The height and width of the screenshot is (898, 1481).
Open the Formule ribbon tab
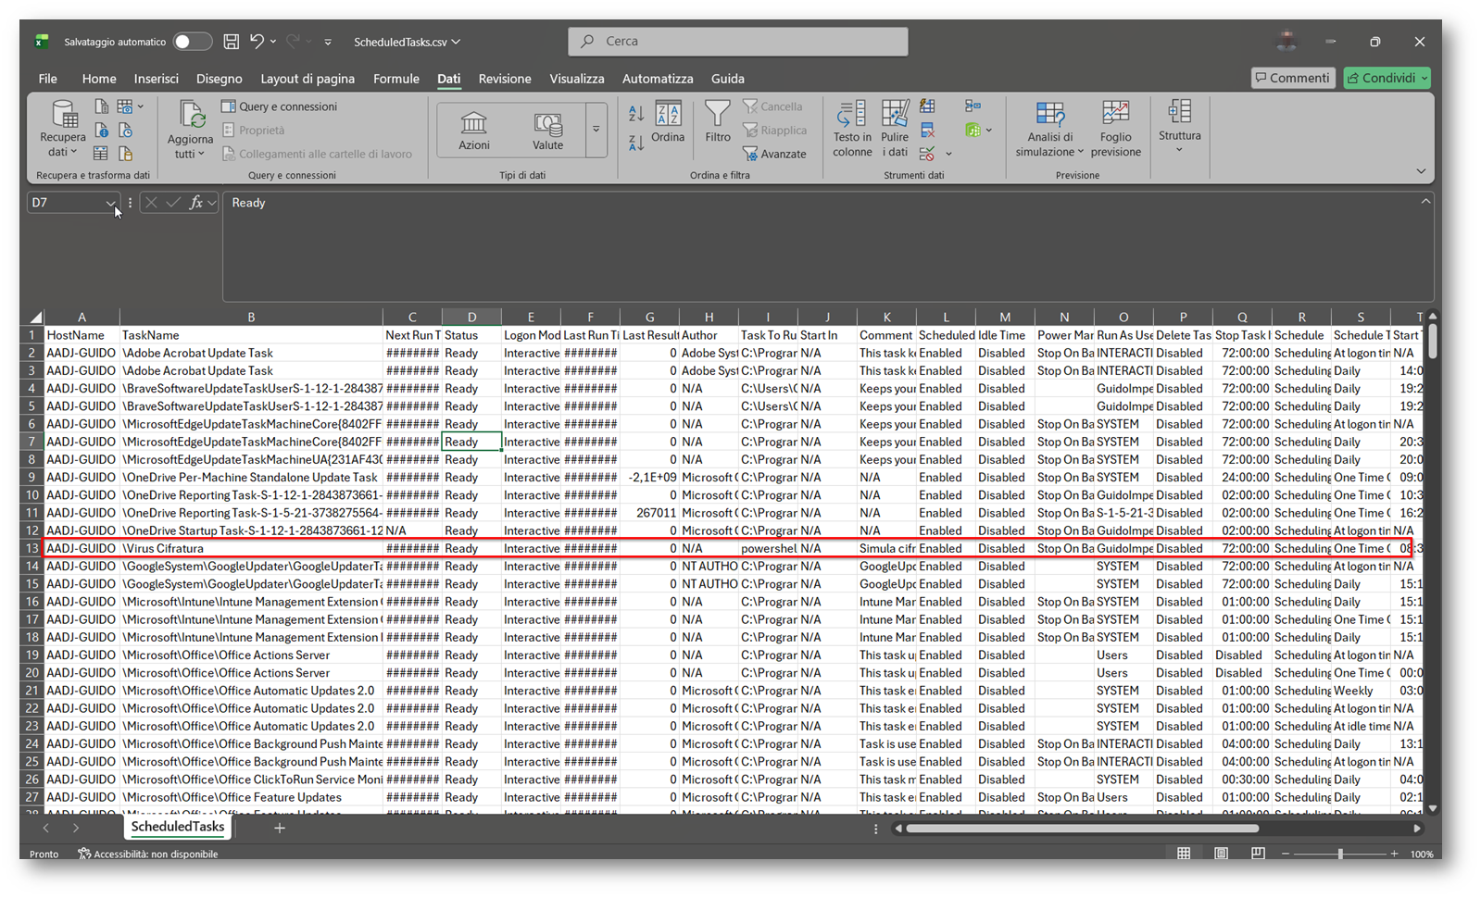[395, 79]
